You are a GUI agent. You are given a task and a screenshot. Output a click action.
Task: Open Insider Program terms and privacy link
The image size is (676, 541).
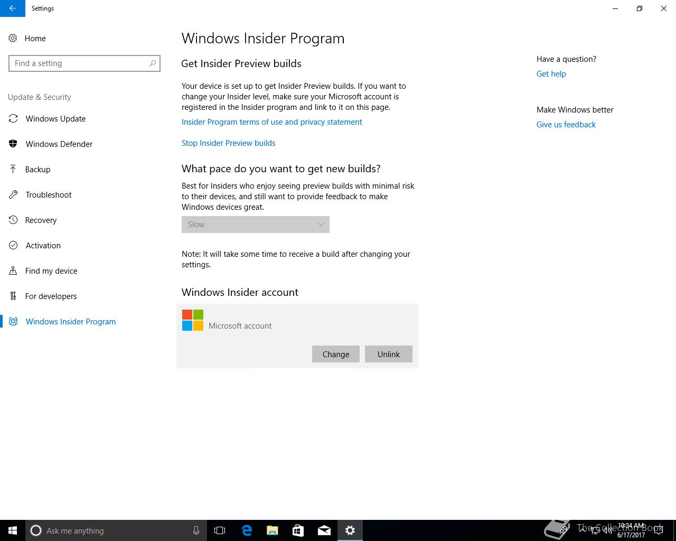point(272,122)
